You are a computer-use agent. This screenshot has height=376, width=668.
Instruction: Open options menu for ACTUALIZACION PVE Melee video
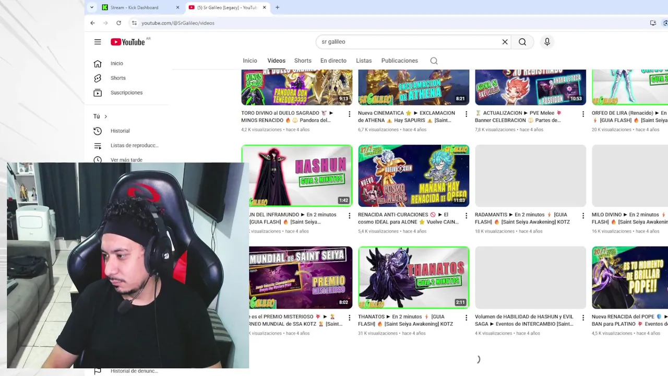tap(583, 114)
